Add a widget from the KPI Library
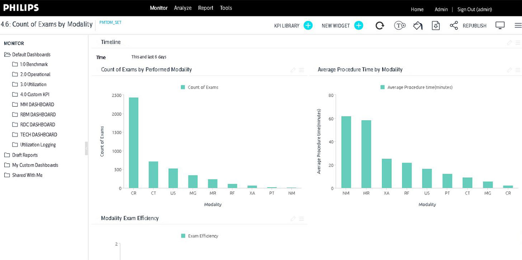522x260 pixels. 308,25
